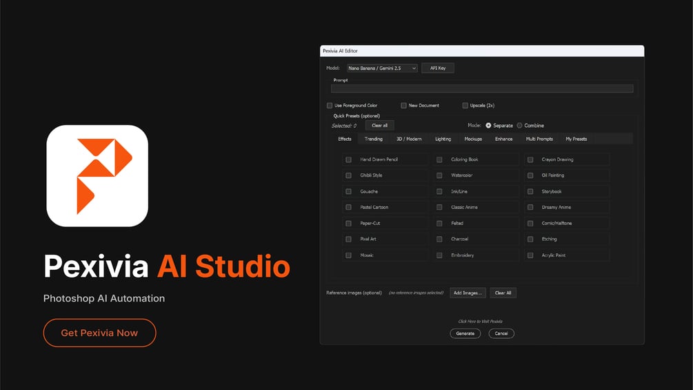Check the Dreamy Anime preset
The height and width of the screenshot is (390, 693).
tap(530, 207)
